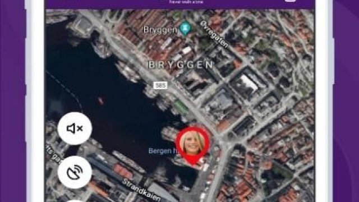The width and height of the screenshot is (359, 202).
Task: Mute sound with the speaker button
Action: click(x=75, y=128)
